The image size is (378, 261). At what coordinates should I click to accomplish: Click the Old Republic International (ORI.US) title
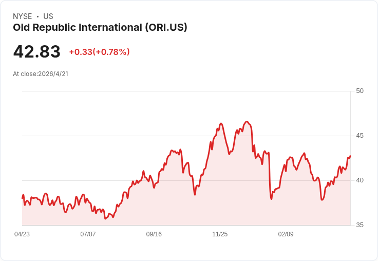coord(100,28)
